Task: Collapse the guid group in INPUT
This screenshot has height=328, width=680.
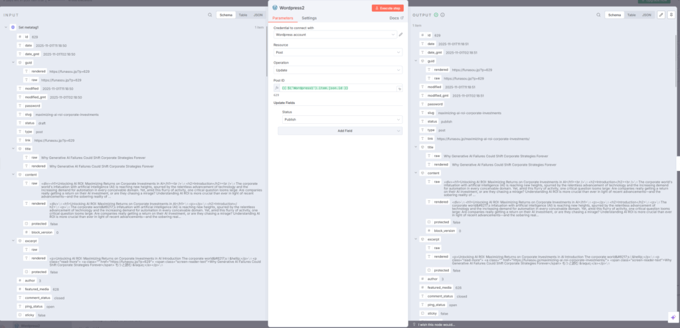Action: click(x=13, y=62)
